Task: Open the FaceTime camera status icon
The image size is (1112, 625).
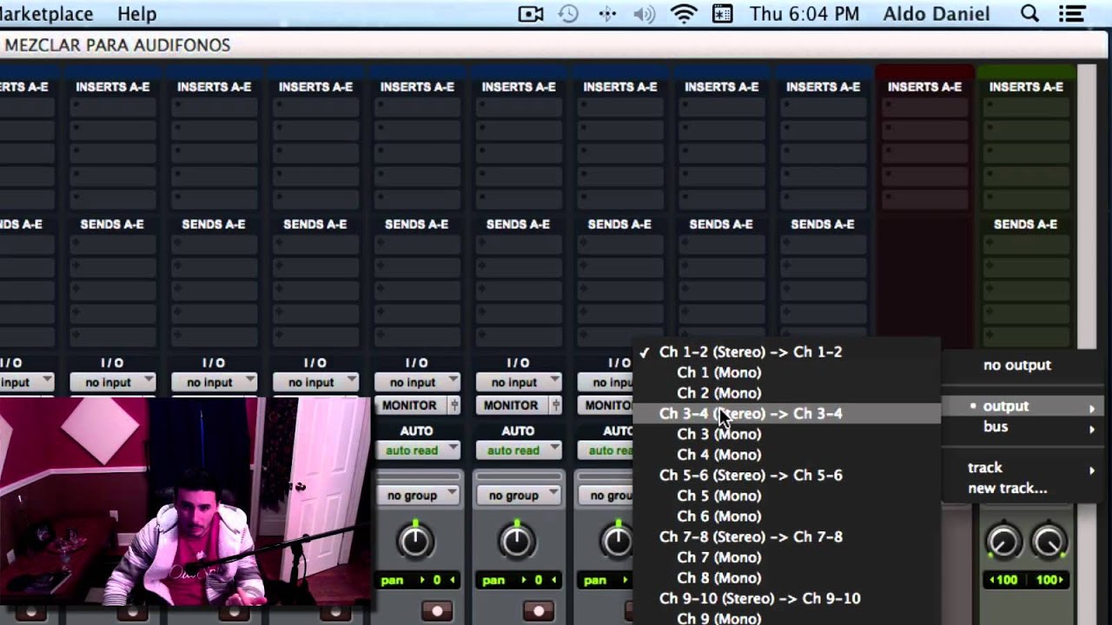Action: [531, 14]
